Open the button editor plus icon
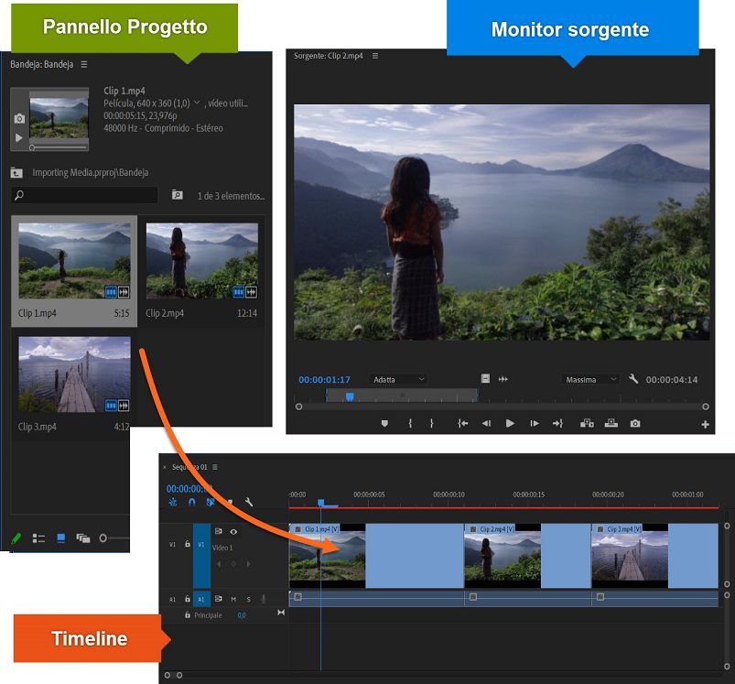 (x=705, y=424)
